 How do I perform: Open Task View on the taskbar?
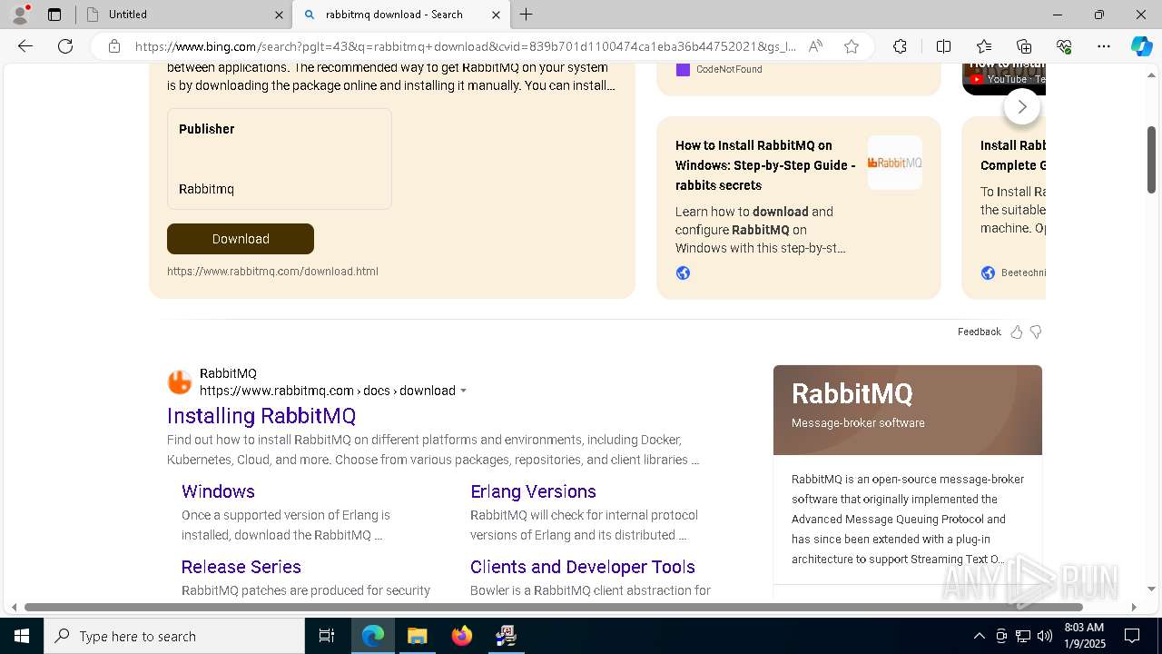(x=327, y=636)
